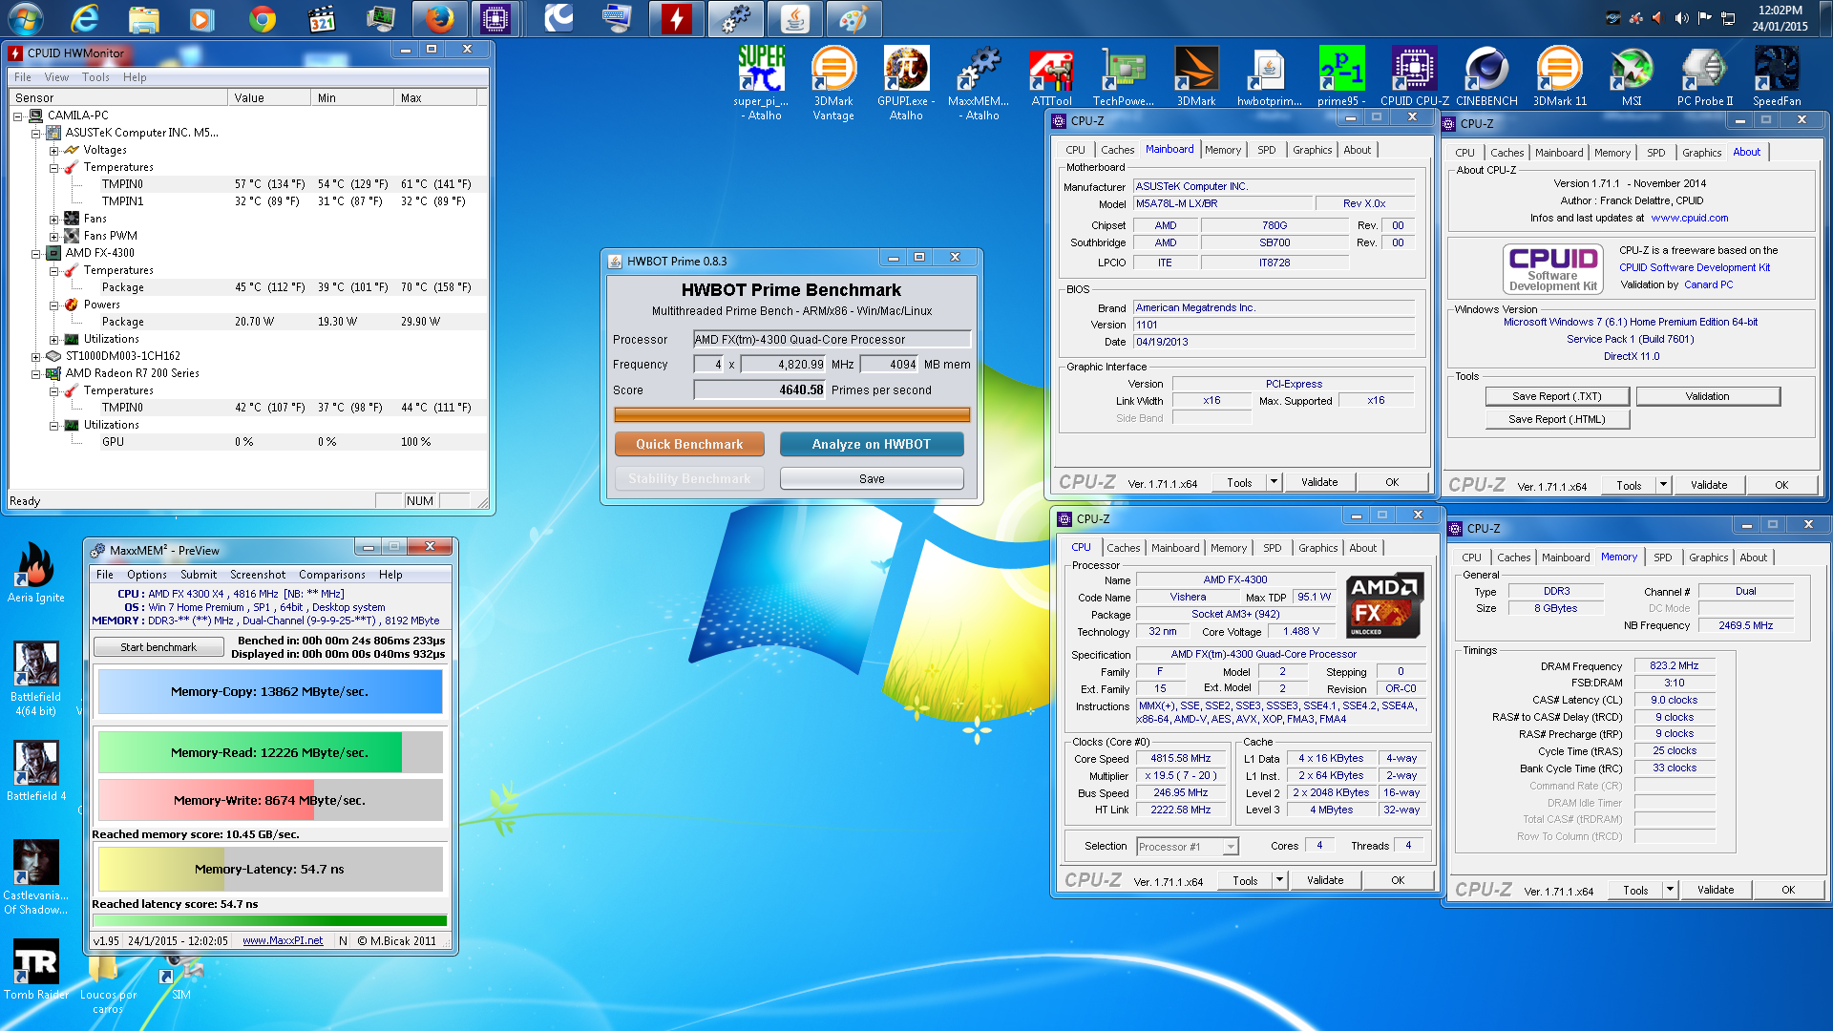Launch MSI desktop shortcut

tap(1632, 76)
